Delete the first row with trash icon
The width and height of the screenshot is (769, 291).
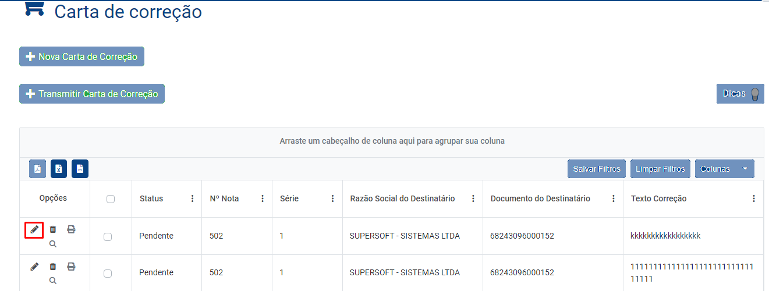(53, 230)
